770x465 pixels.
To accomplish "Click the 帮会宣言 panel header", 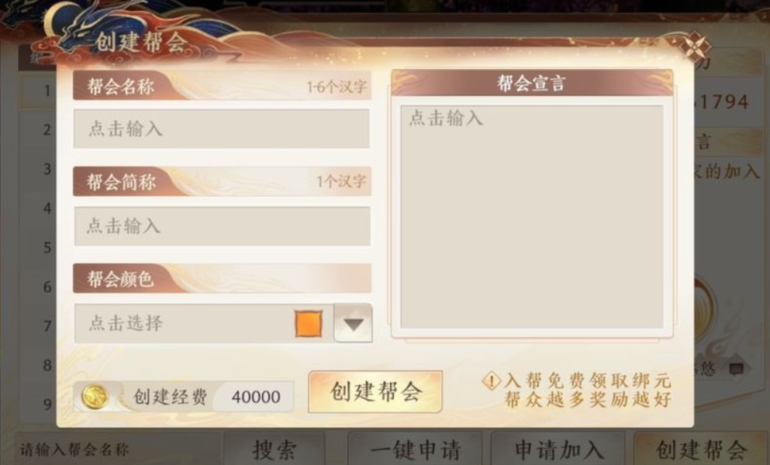I will [x=532, y=82].
